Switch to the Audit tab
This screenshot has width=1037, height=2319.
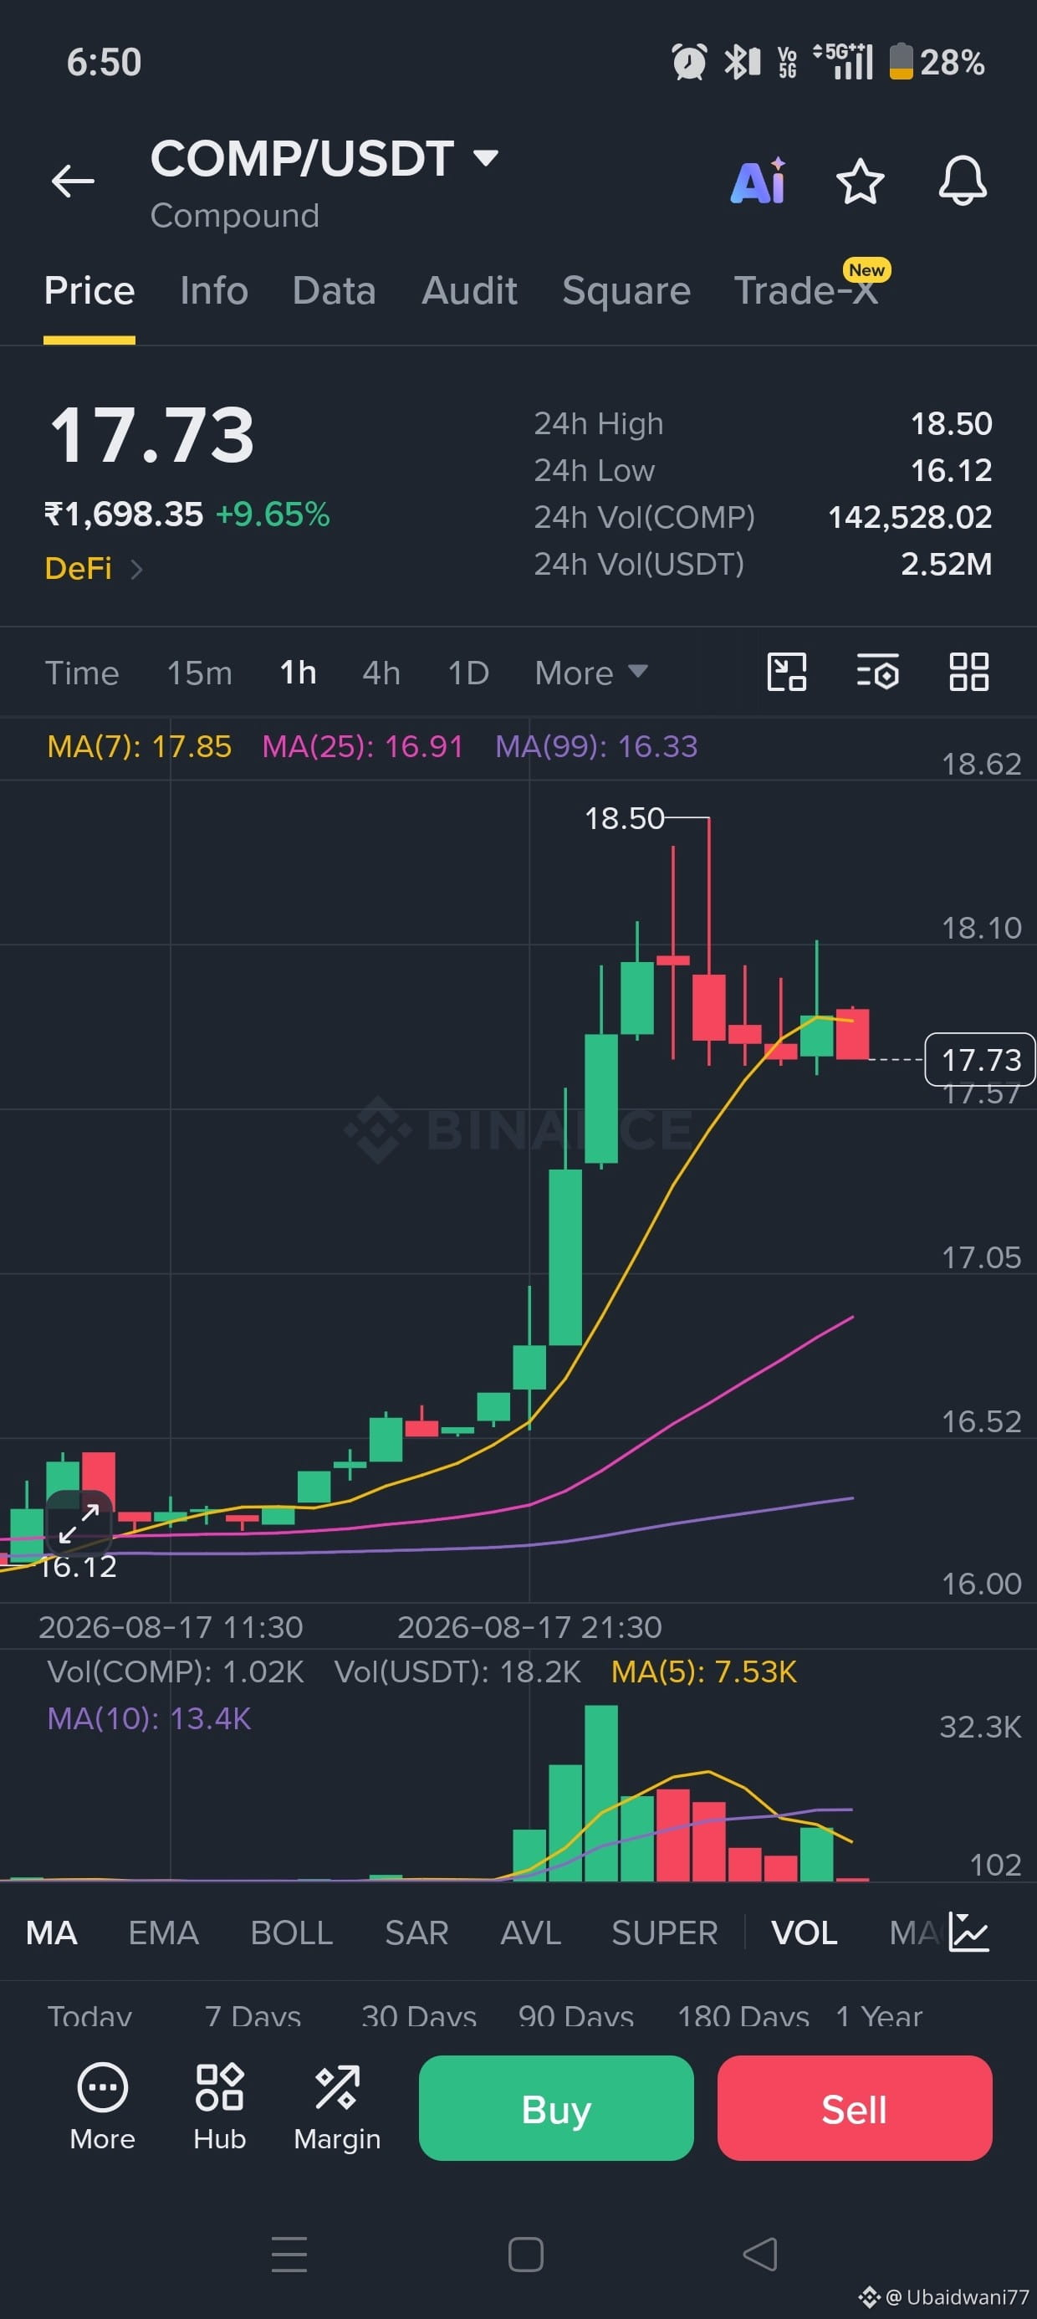[x=469, y=291]
